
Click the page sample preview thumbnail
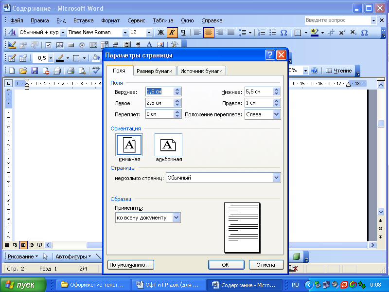pyautogui.click(x=242, y=227)
